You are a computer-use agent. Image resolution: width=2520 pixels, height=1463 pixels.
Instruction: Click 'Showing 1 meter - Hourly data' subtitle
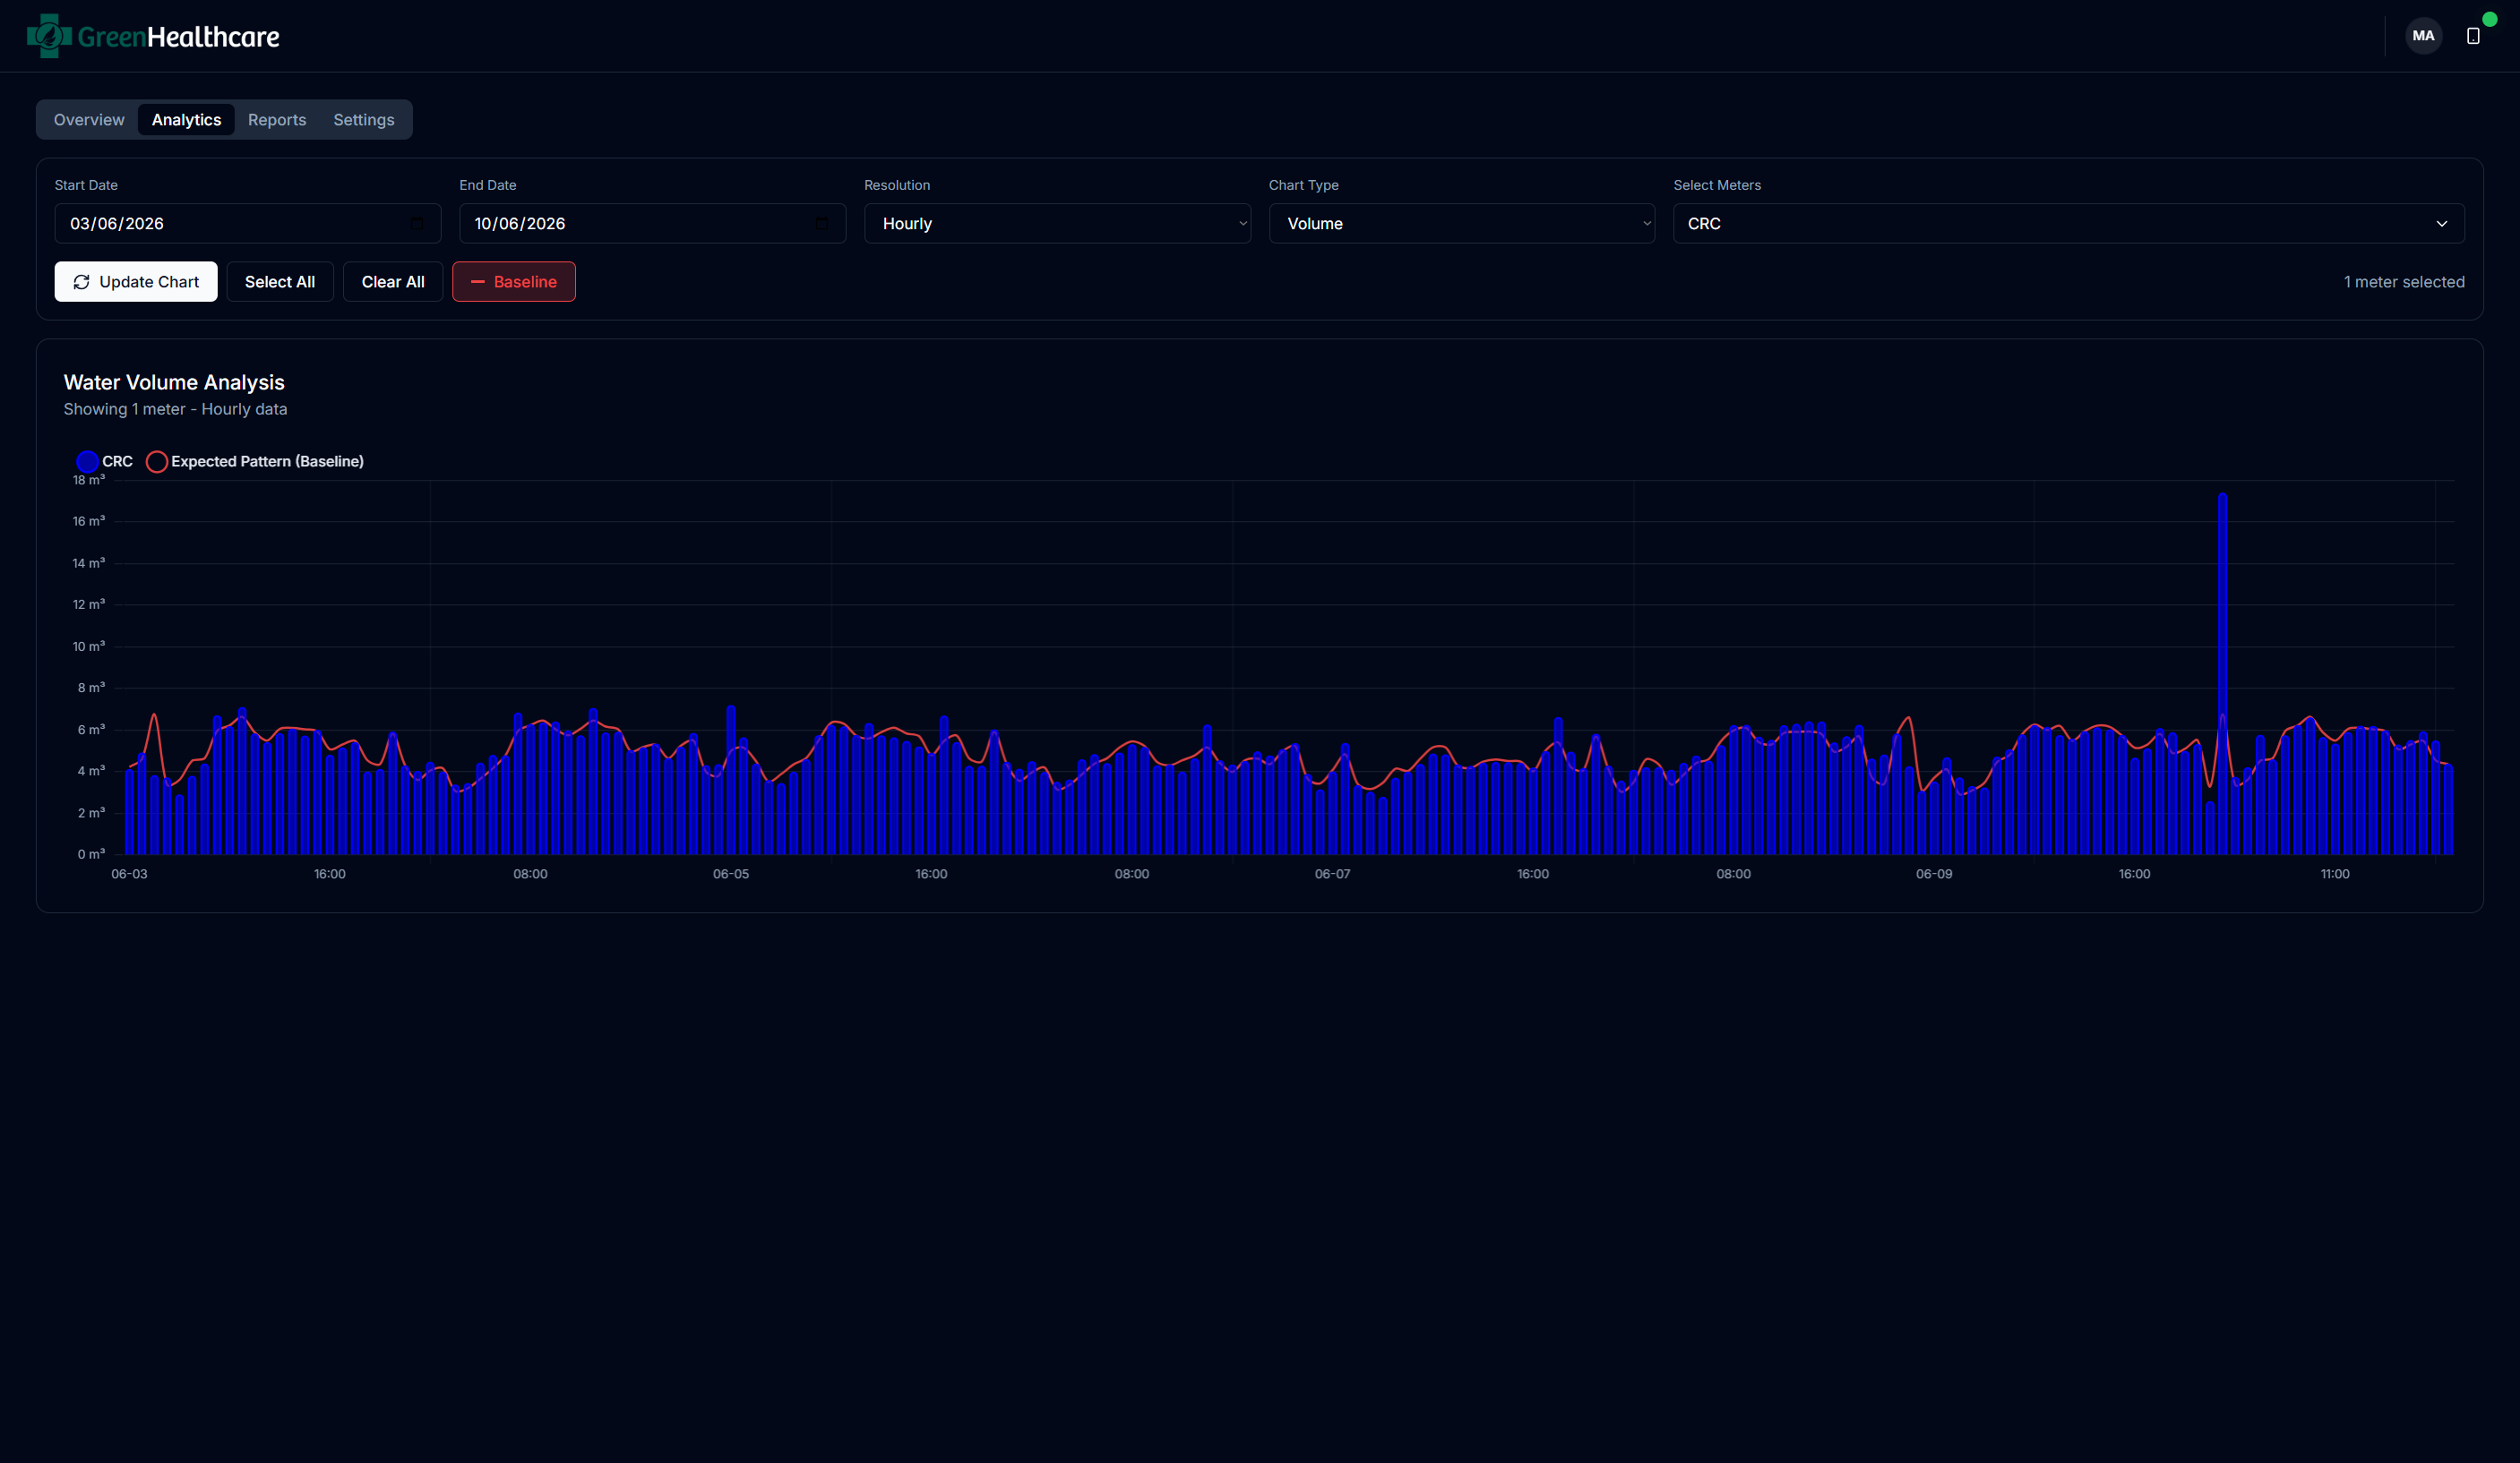point(175,410)
